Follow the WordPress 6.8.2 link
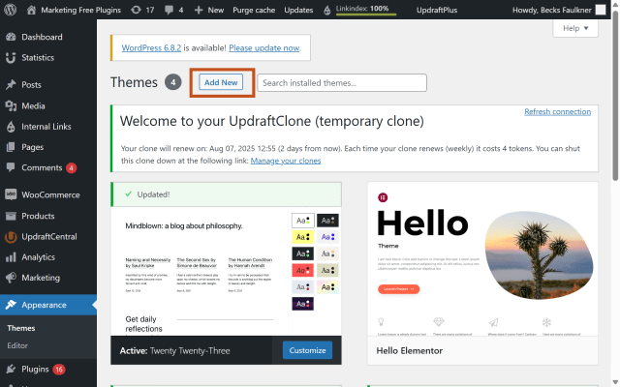The image size is (620, 387). click(x=151, y=47)
